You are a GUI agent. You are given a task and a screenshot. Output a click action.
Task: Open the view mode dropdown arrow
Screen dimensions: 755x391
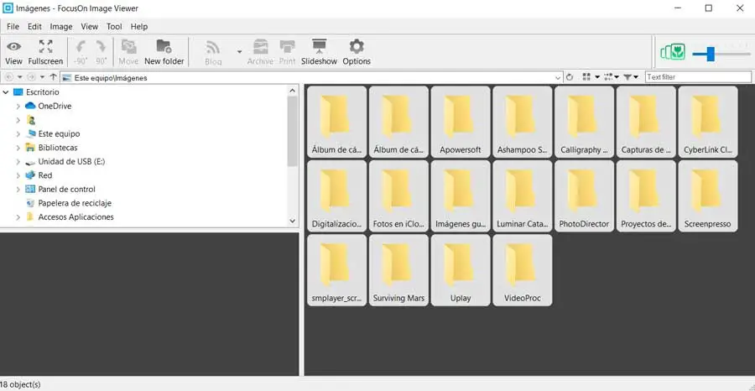point(597,77)
